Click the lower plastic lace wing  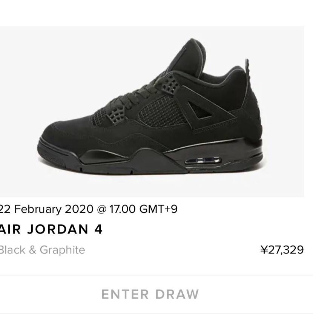(x=116, y=114)
